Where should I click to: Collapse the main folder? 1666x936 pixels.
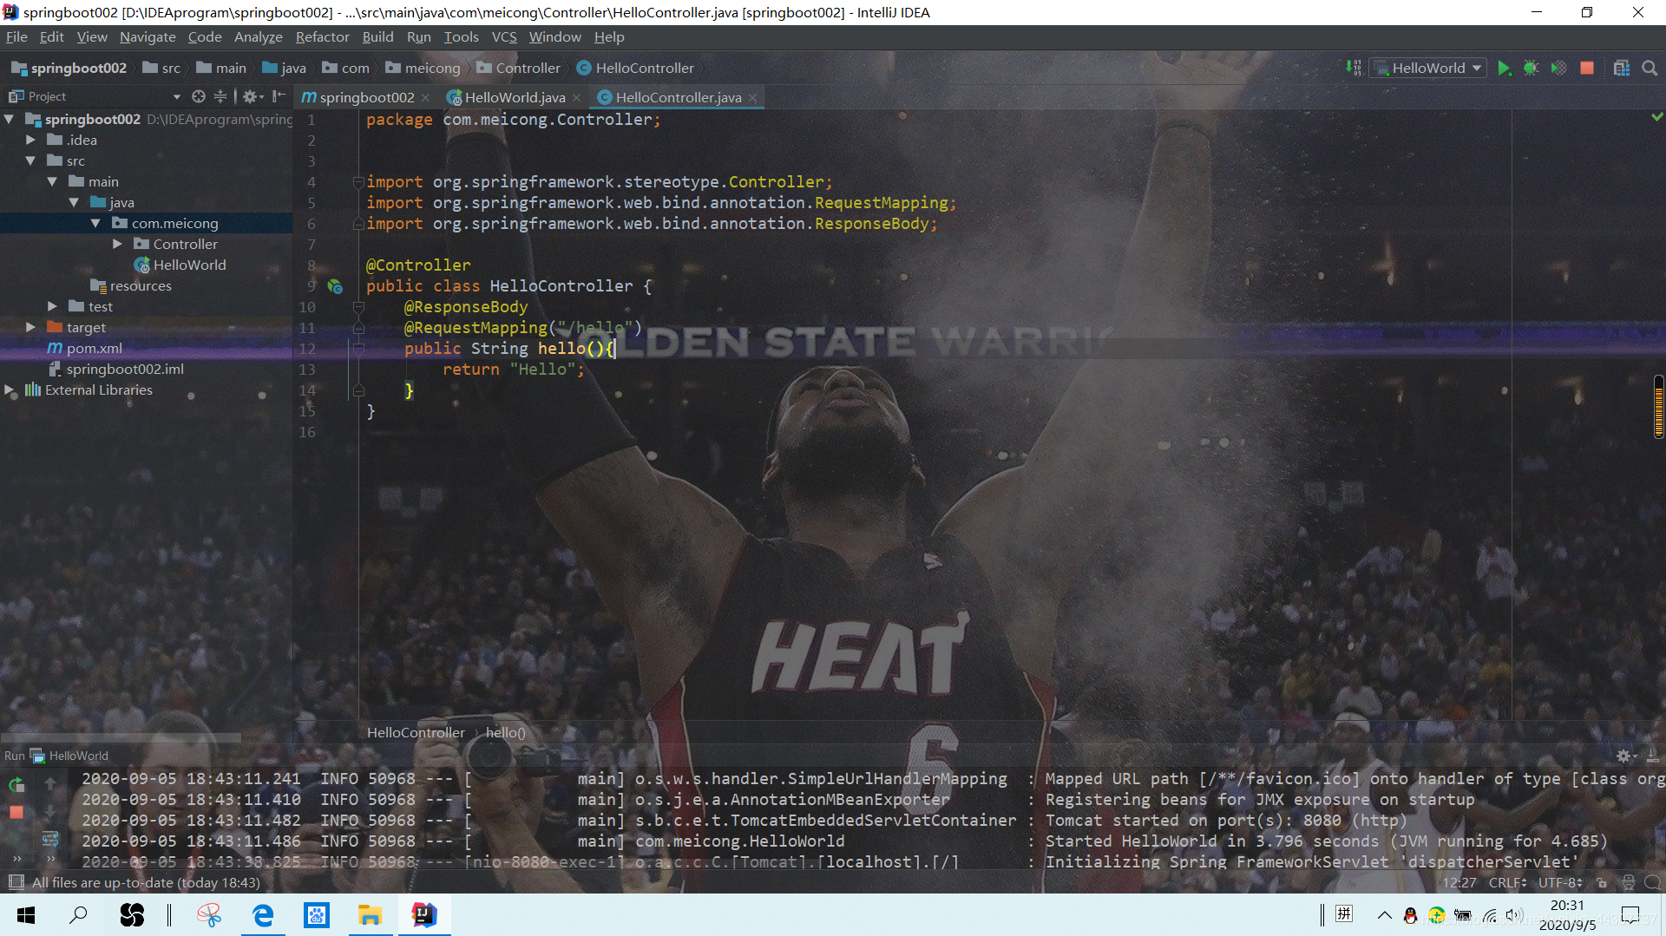point(52,181)
